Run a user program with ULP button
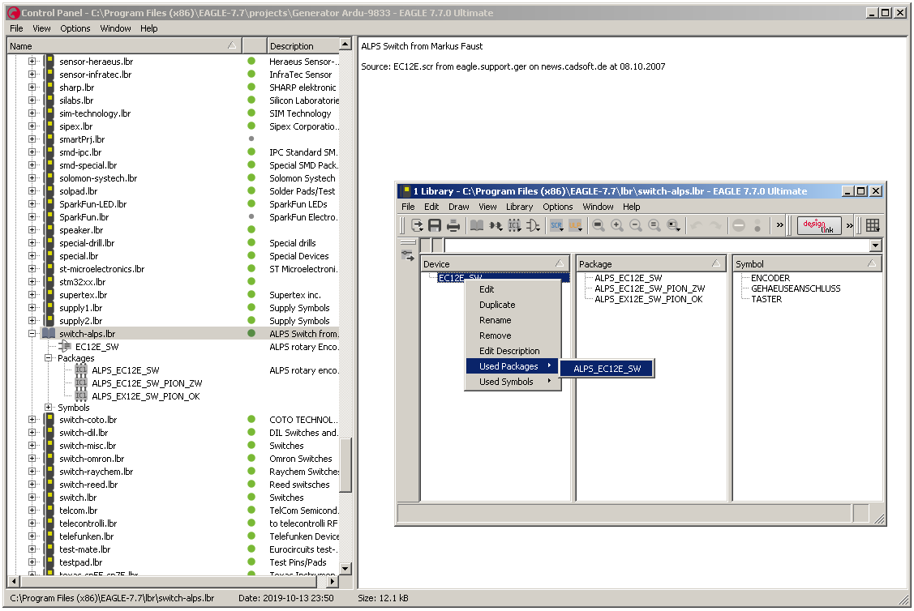The width and height of the screenshot is (914, 611). point(576,226)
